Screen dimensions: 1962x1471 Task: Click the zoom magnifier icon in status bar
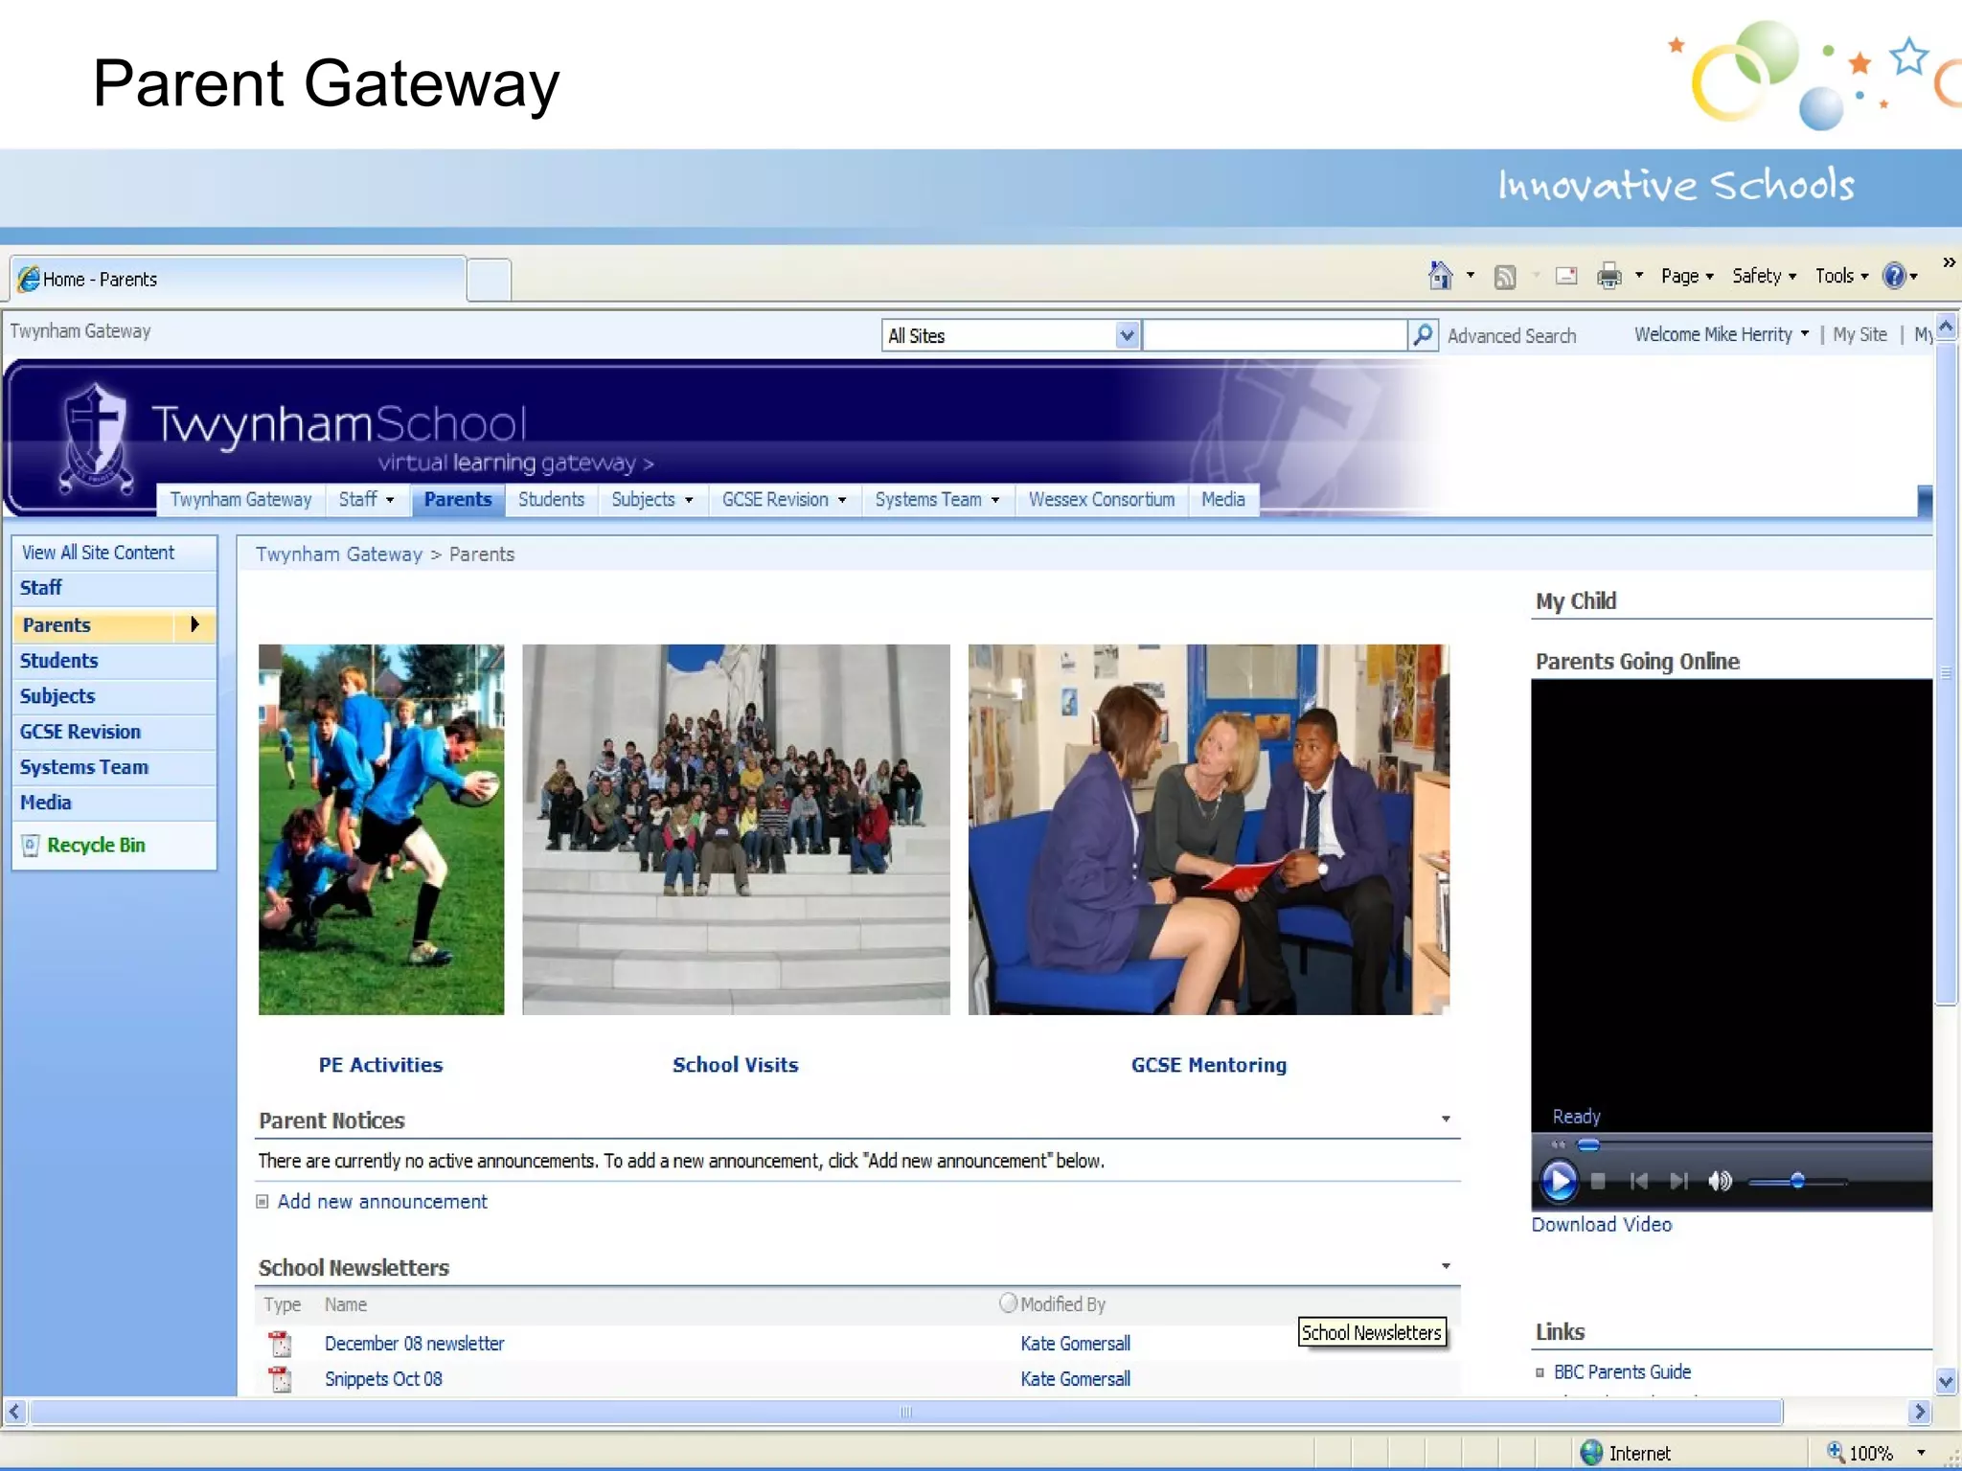coord(1836,1452)
